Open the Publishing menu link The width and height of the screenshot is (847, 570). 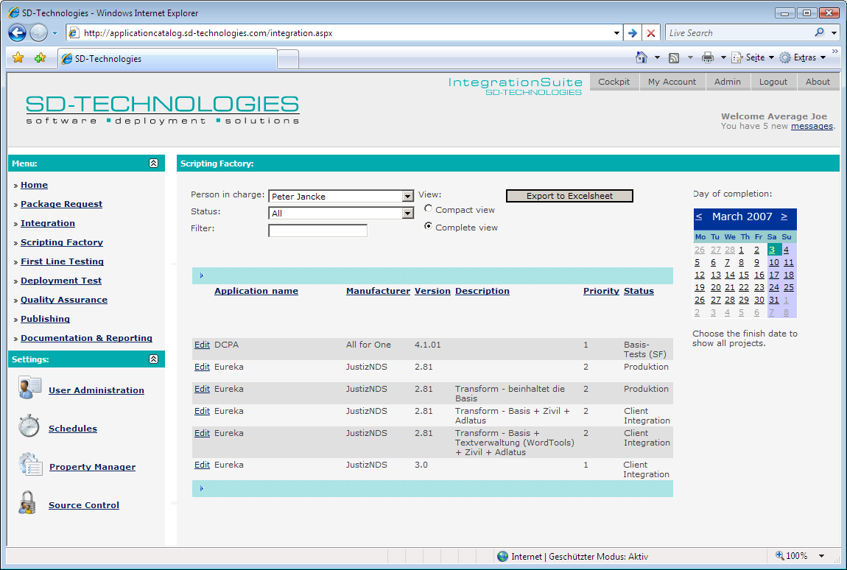point(45,319)
